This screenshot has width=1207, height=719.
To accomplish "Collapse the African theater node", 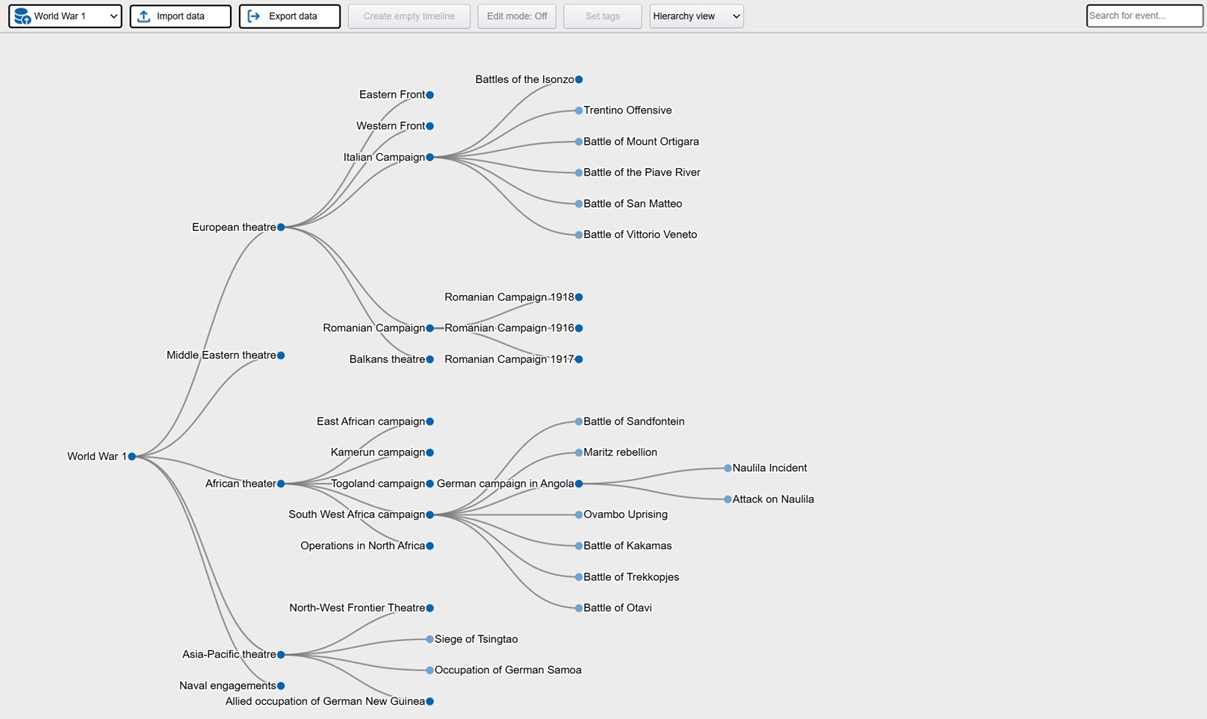I will pyautogui.click(x=281, y=484).
